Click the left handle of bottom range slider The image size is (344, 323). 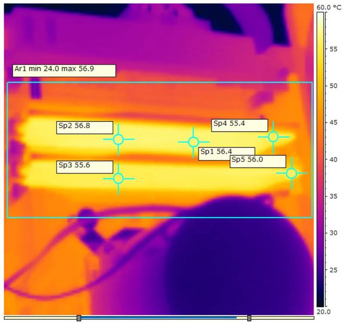pos(79,318)
